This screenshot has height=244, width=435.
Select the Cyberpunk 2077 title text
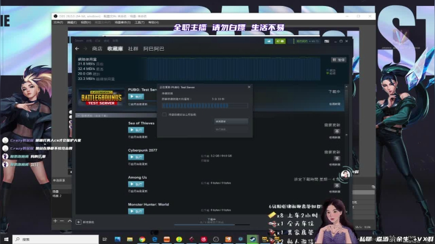click(143, 150)
